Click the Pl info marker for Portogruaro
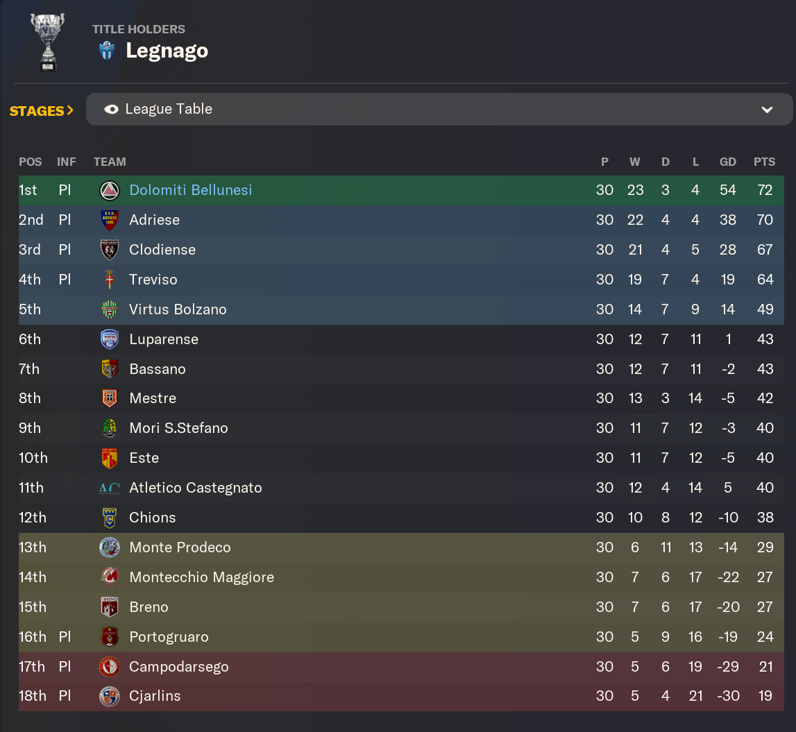 65,637
